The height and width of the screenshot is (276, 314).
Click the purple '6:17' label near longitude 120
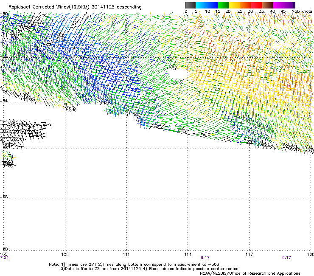tap(286, 258)
